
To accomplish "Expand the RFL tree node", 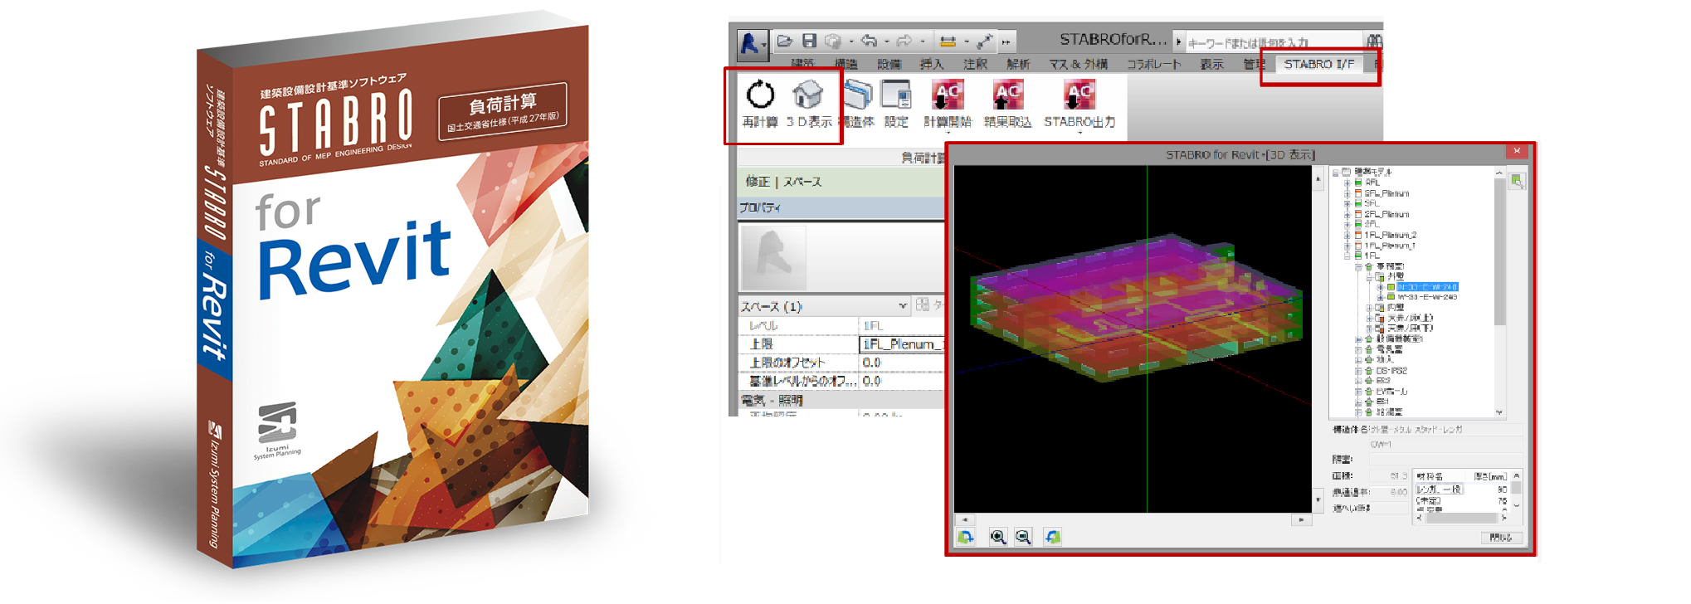I will 1347,183.
